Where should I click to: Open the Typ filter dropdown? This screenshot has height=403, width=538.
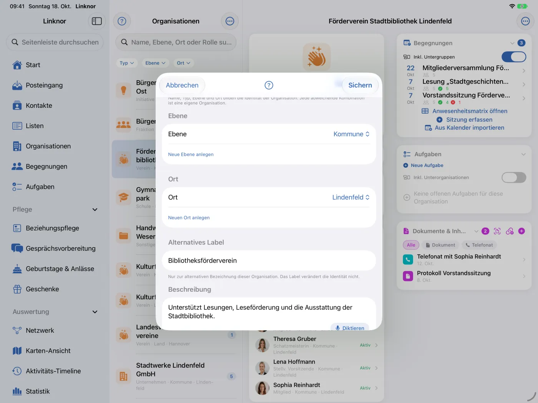pos(126,63)
